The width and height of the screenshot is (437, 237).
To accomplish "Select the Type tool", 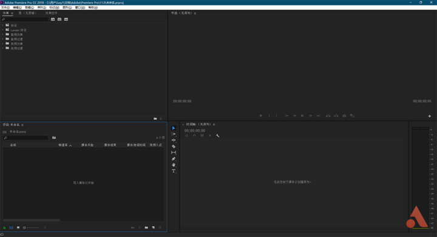I will (174, 171).
